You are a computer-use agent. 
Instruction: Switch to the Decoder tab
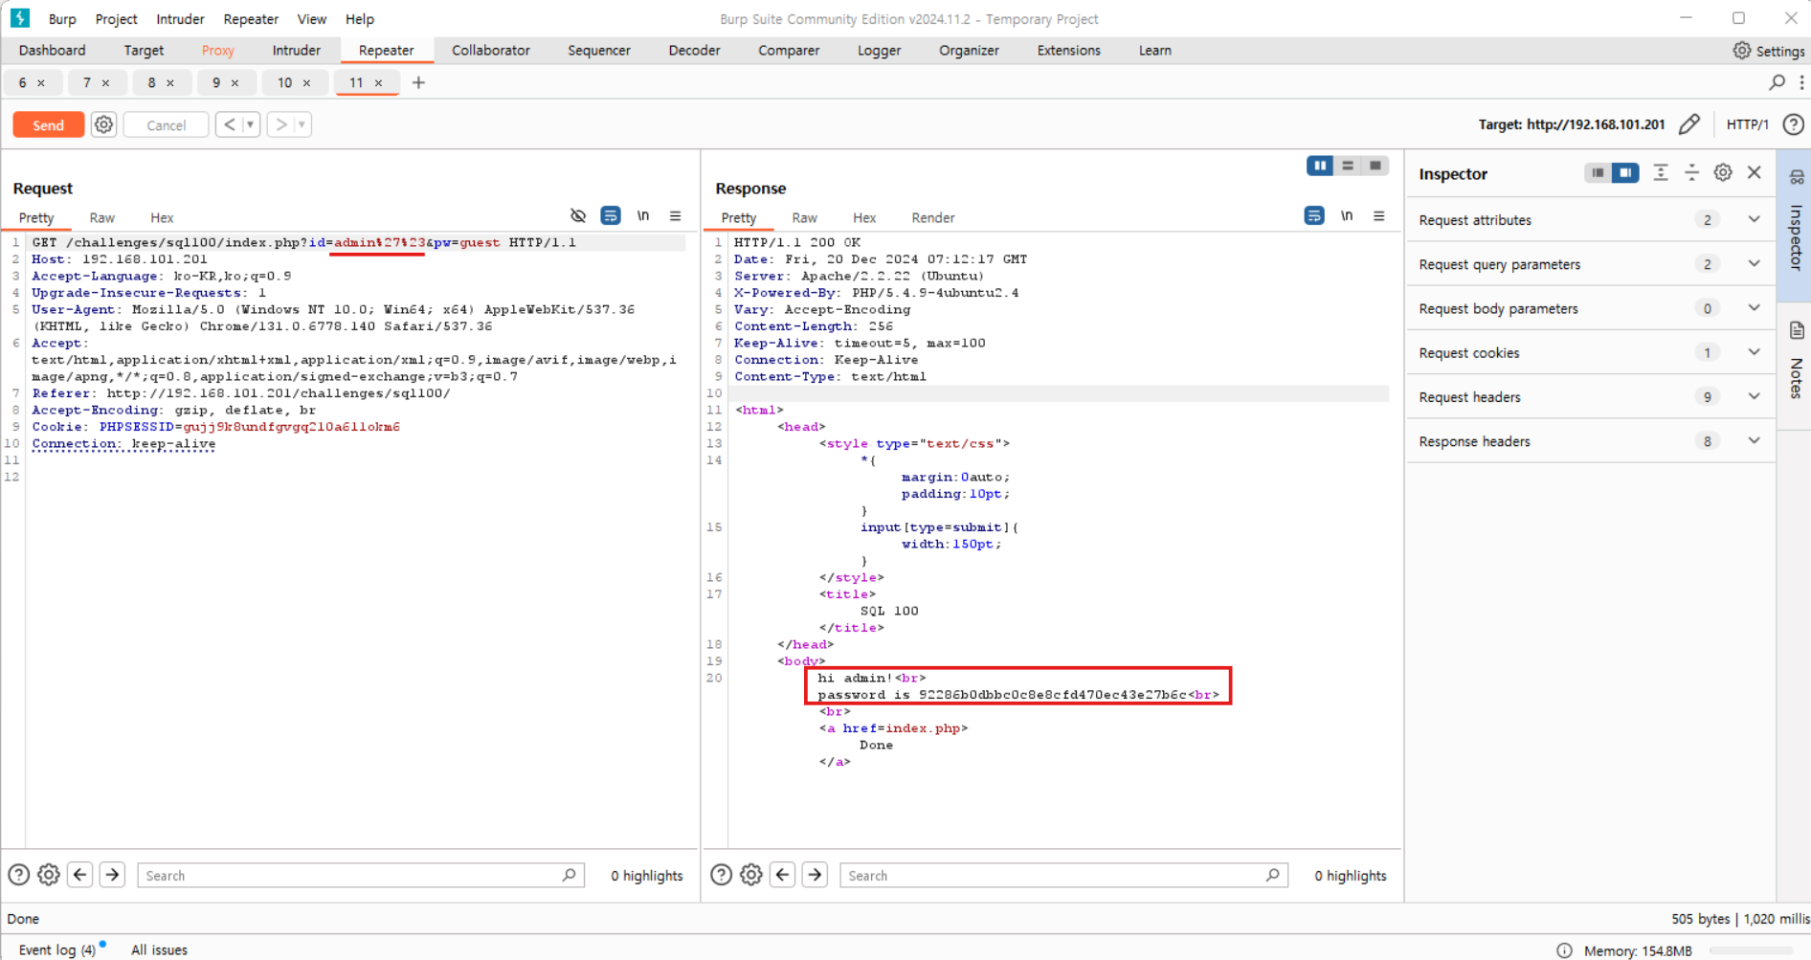coord(694,51)
